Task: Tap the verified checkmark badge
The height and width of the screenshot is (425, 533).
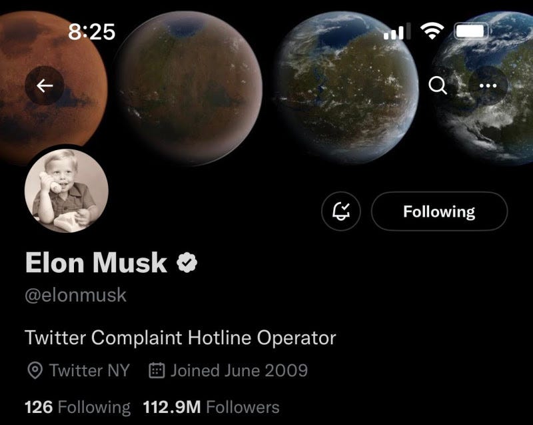Action: (x=187, y=262)
